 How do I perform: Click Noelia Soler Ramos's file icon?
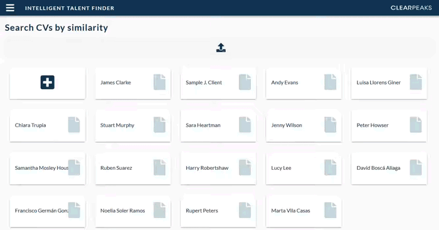point(159,211)
